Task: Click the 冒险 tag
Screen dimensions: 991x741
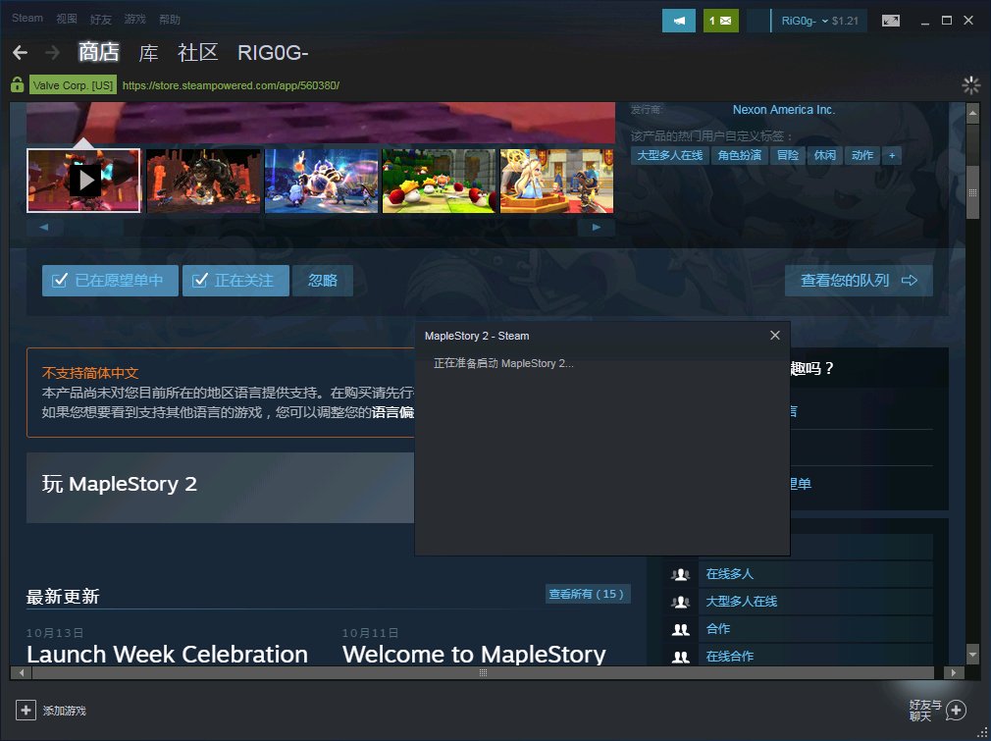Action: [x=788, y=155]
